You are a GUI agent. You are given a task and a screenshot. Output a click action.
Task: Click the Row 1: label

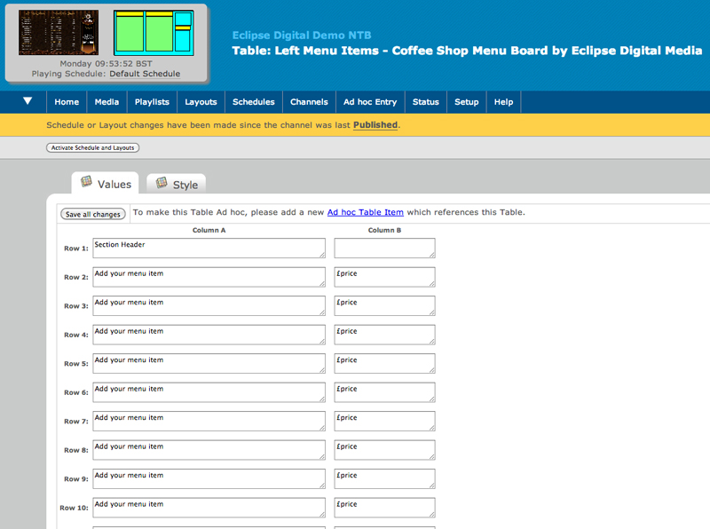[x=76, y=249]
